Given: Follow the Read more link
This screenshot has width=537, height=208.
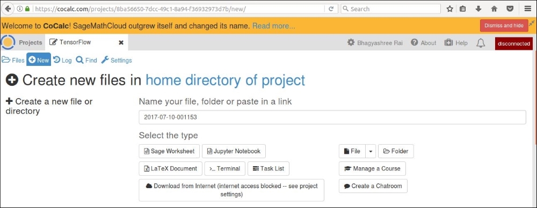Looking at the screenshot, I should [274, 26].
